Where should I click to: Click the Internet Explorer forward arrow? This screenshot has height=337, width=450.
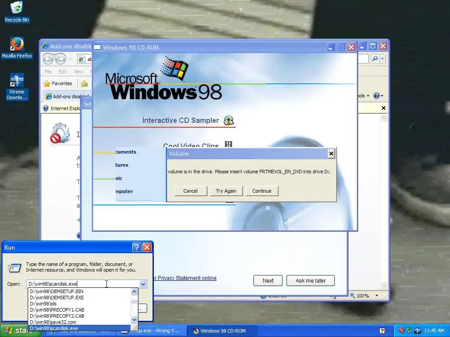60,59
